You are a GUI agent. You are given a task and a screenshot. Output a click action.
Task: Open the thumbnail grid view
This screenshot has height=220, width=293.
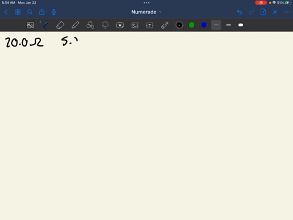pyautogui.click(x=18, y=12)
